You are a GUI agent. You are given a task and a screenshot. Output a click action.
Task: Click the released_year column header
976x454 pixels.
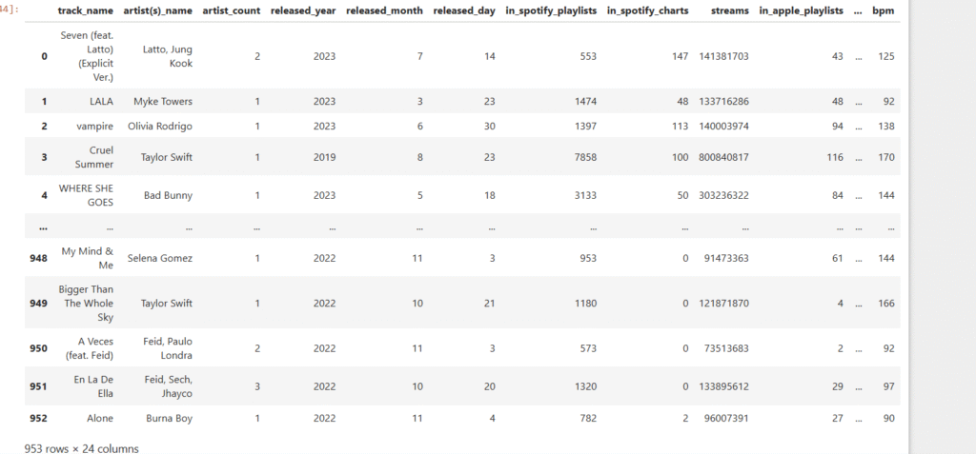(303, 10)
